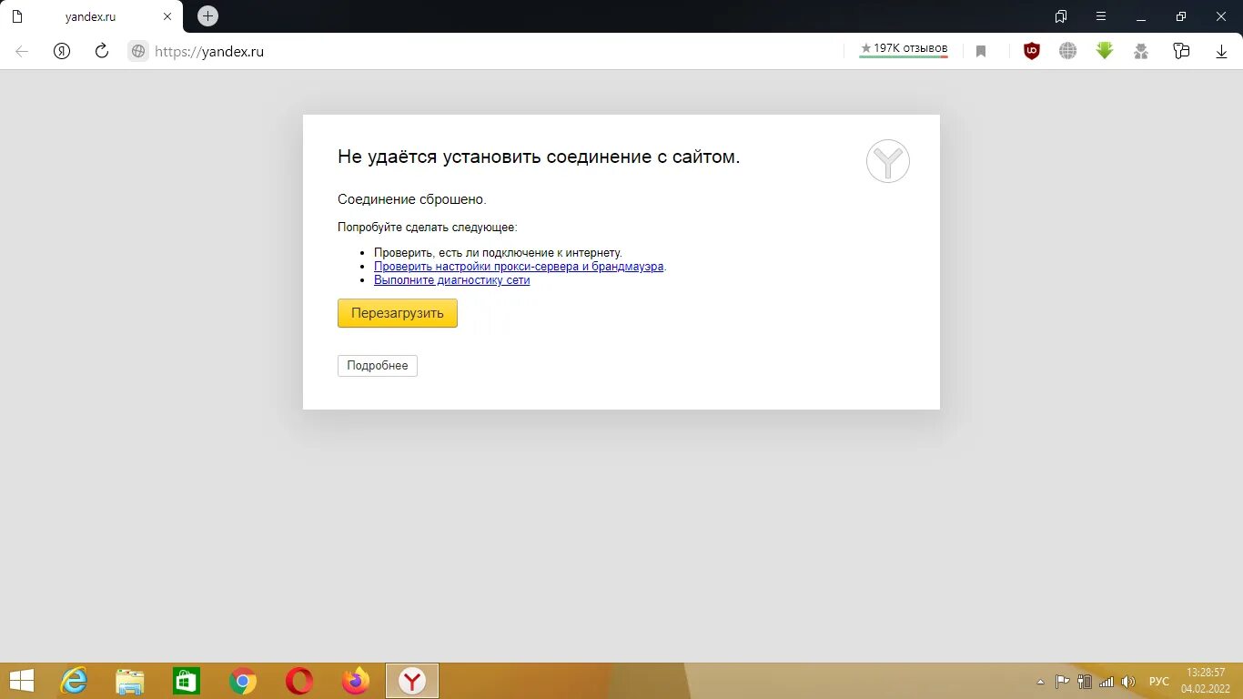Launch Opera from the taskbar
This screenshot has height=699, width=1243.
[299, 681]
